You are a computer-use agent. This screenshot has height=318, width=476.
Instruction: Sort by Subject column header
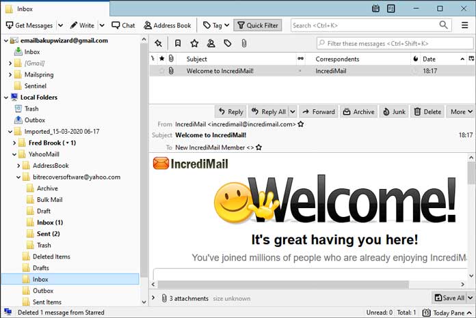point(197,59)
